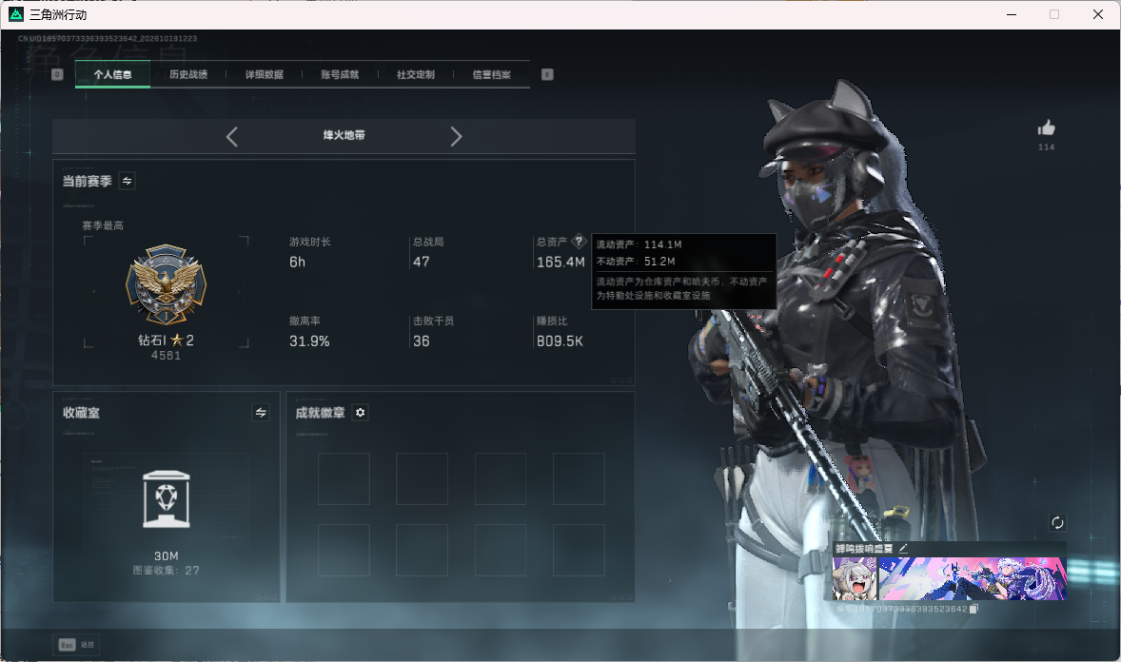The height and width of the screenshot is (662, 1121).
Task: Minimize the 三角洲行动 window
Action: coord(1012,14)
